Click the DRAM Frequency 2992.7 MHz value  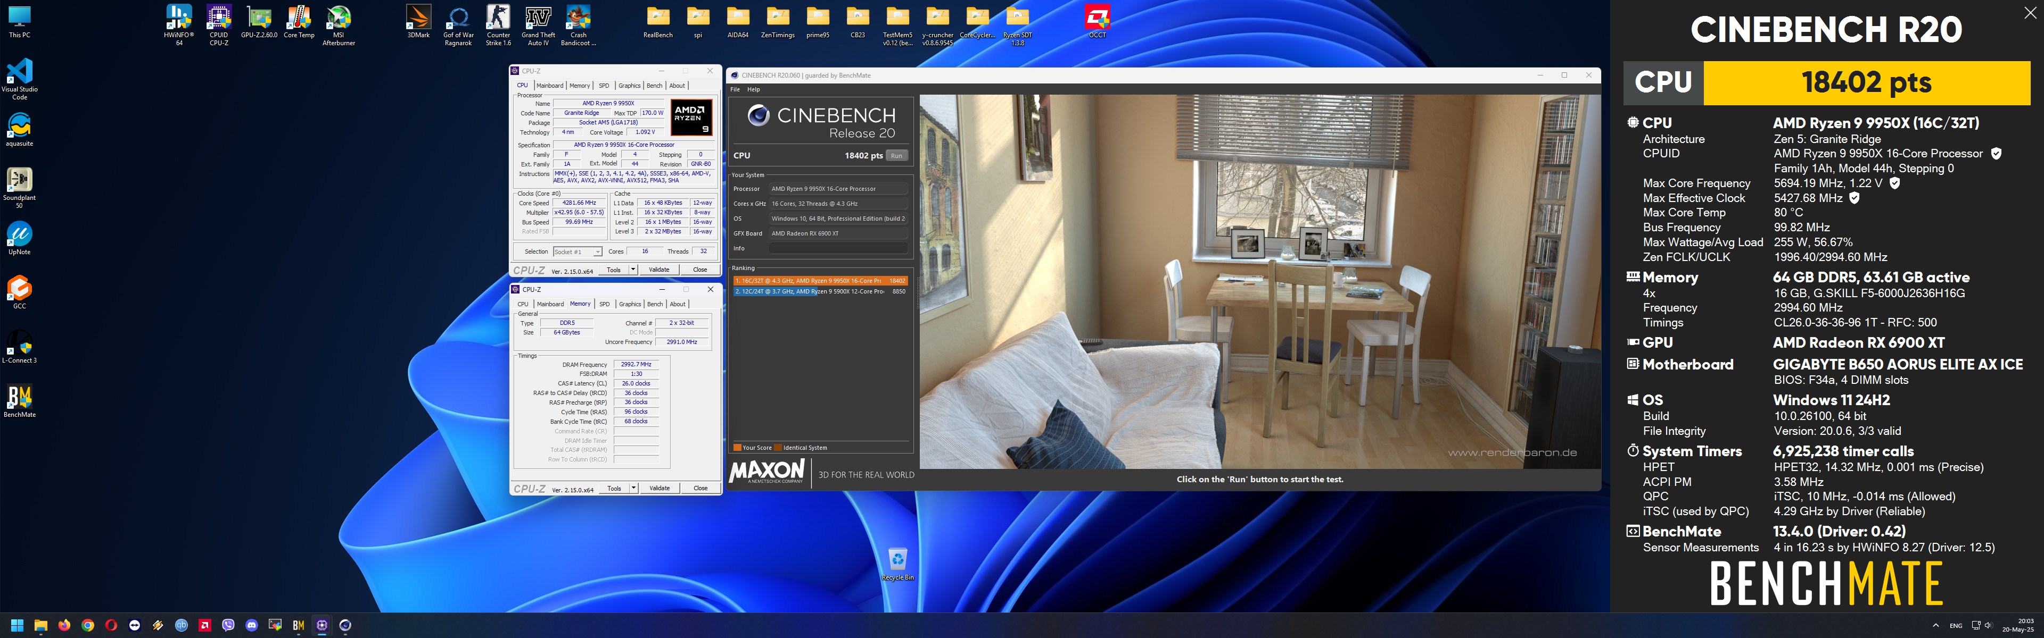pos(636,365)
